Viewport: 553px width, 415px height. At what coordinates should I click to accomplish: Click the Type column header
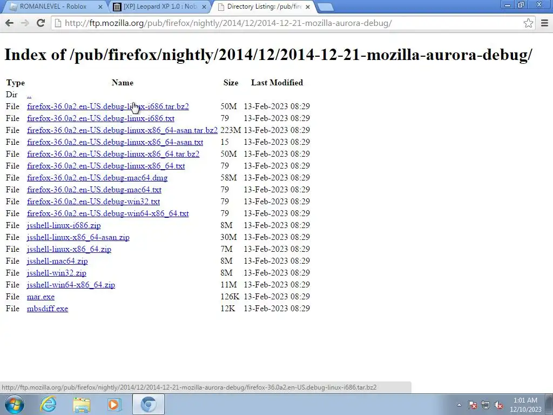click(x=16, y=83)
